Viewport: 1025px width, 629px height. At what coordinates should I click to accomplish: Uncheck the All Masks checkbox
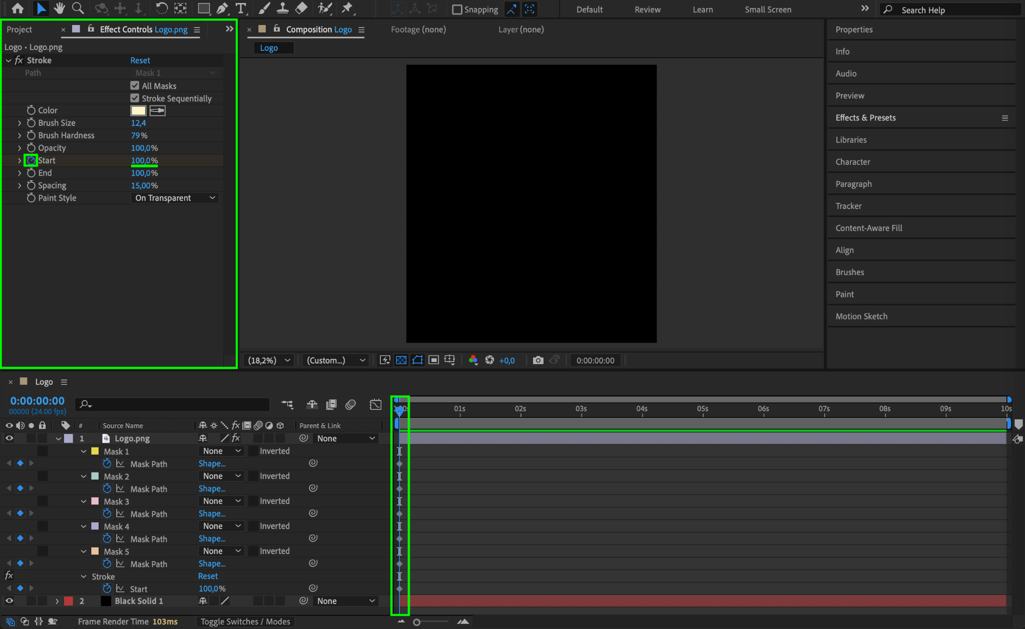(135, 85)
